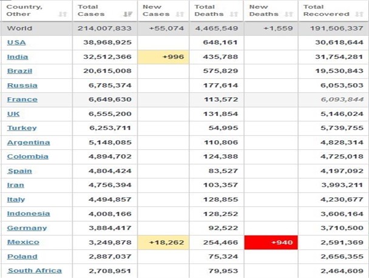This screenshot has height=278, width=369.
Task: Follow the Russia link
Action: pyautogui.click(x=22, y=86)
